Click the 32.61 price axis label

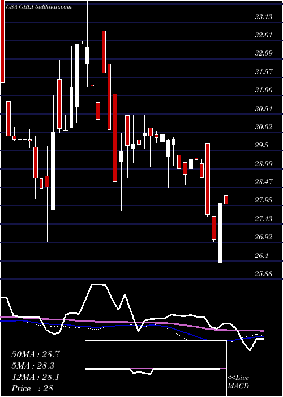point(264,35)
